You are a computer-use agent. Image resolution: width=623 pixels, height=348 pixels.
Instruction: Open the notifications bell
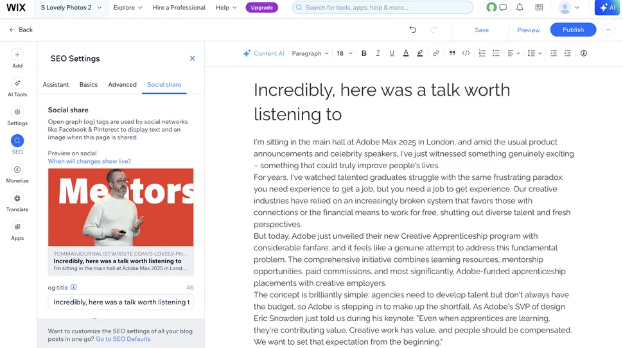tap(520, 8)
